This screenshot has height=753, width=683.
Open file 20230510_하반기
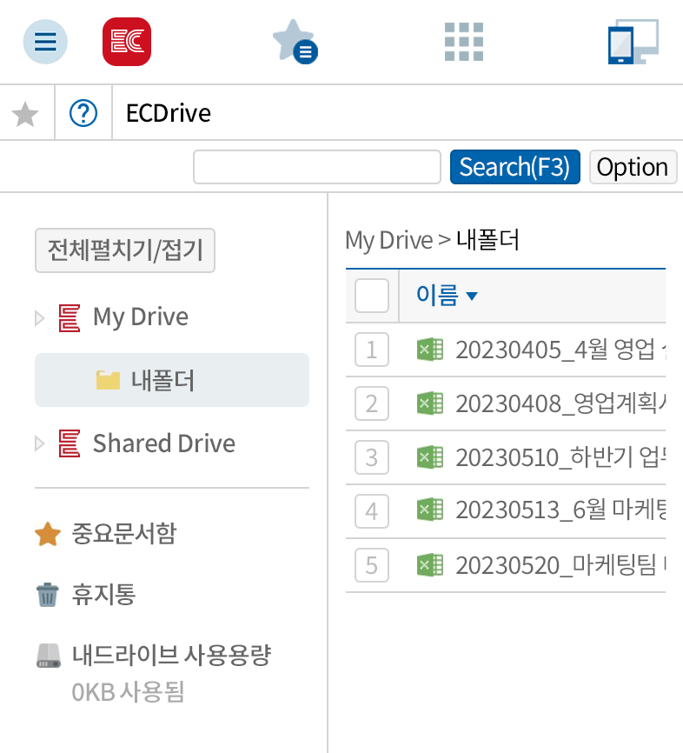560,457
